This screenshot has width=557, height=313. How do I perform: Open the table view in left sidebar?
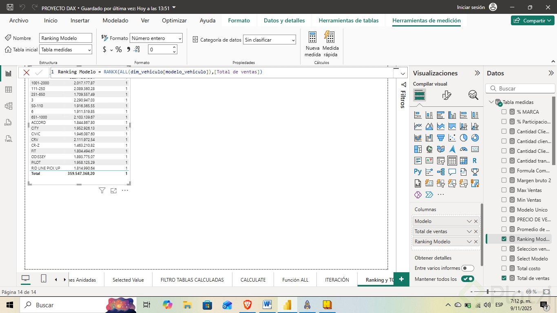click(9, 90)
